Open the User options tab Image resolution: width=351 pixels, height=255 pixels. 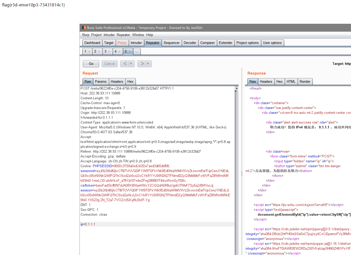click(x=272, y=43)
